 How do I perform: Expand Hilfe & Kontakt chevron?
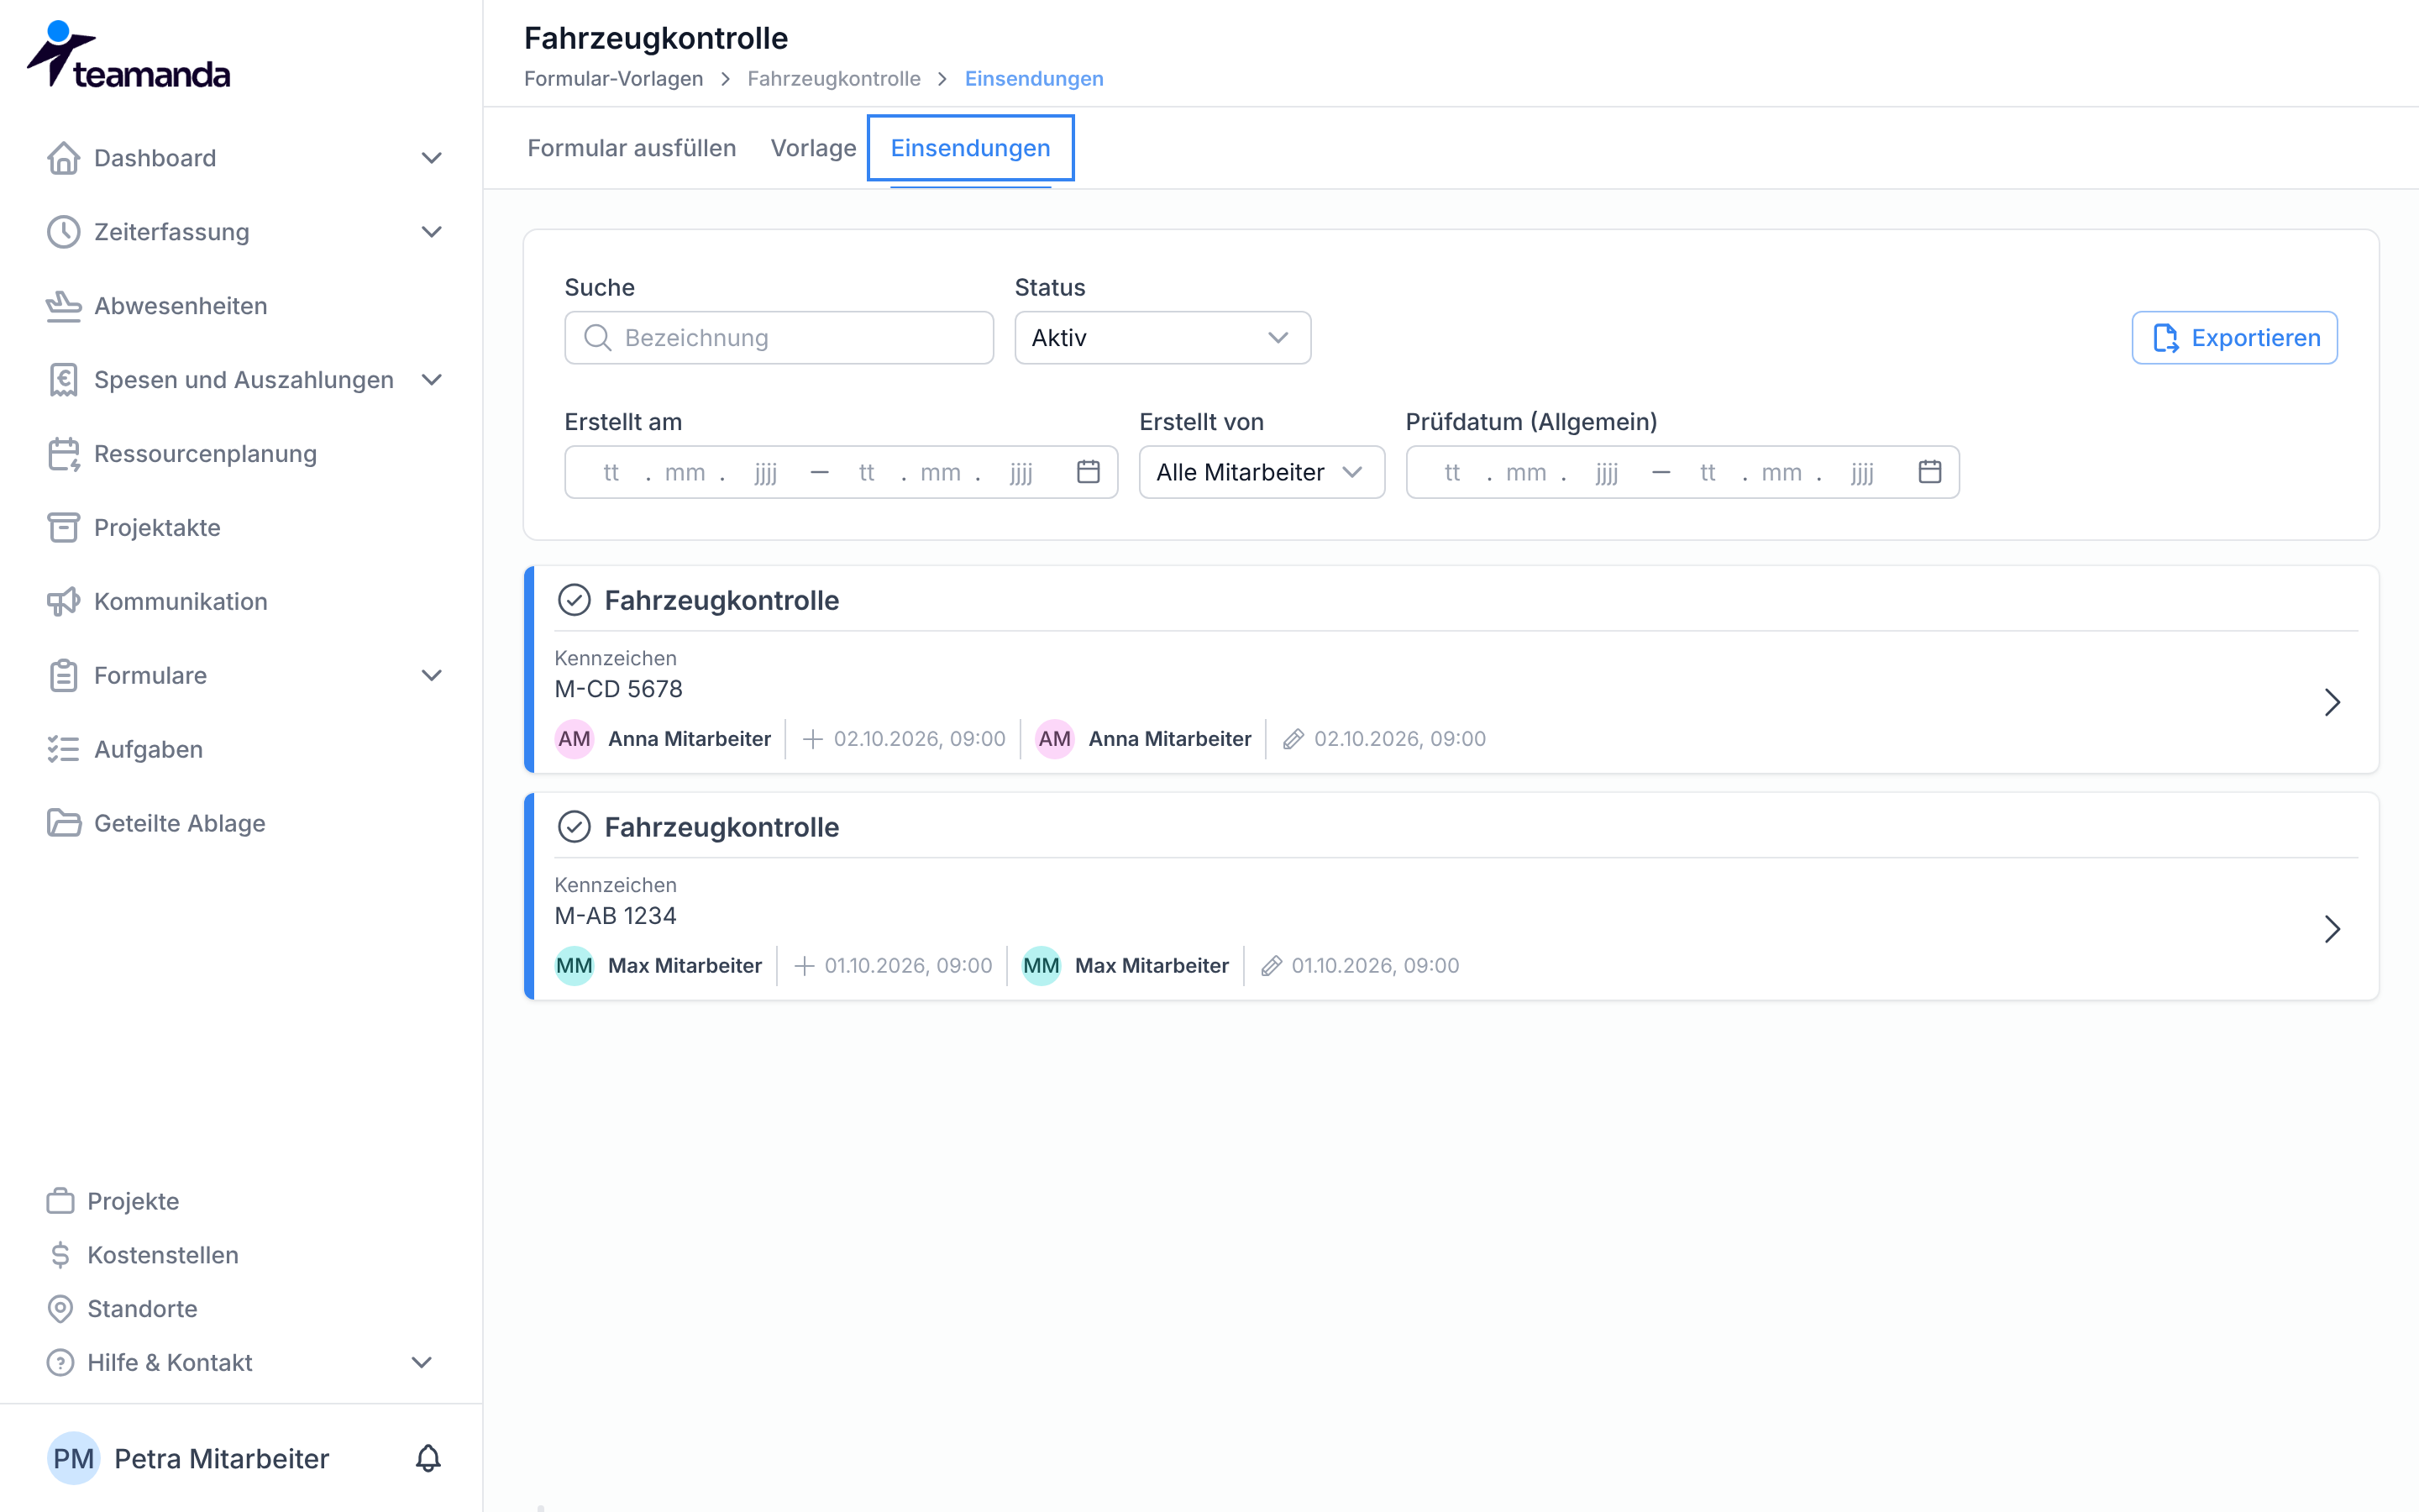point(422,1363)
